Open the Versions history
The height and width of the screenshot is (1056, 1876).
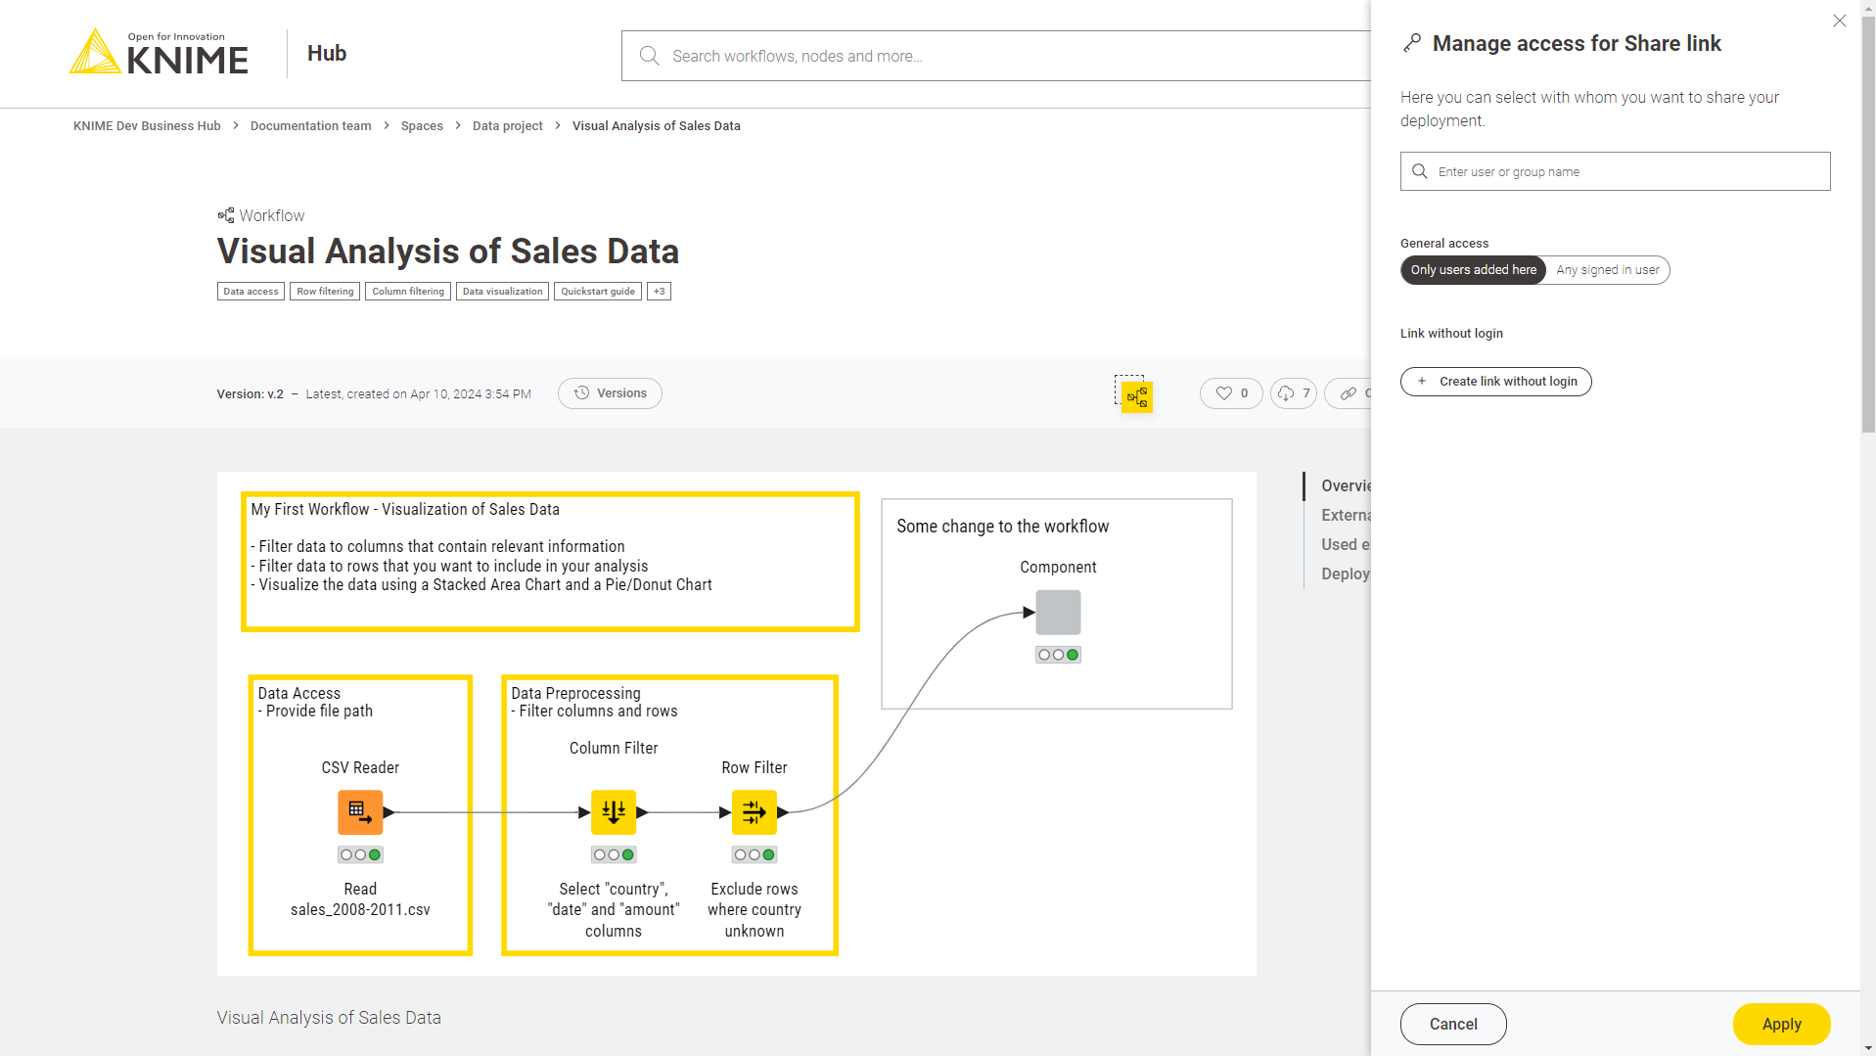coord(610,393)
